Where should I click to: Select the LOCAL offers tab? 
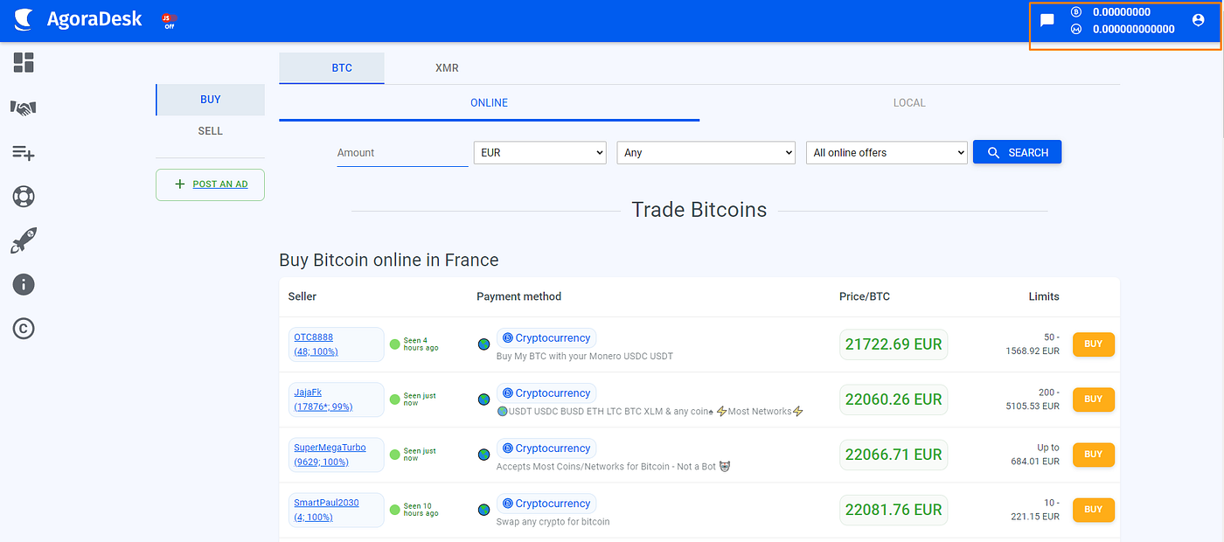[x=909, y=103]
